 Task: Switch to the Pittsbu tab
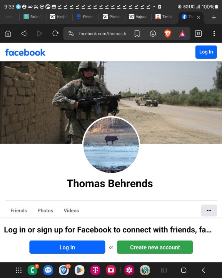pos(86,17)
